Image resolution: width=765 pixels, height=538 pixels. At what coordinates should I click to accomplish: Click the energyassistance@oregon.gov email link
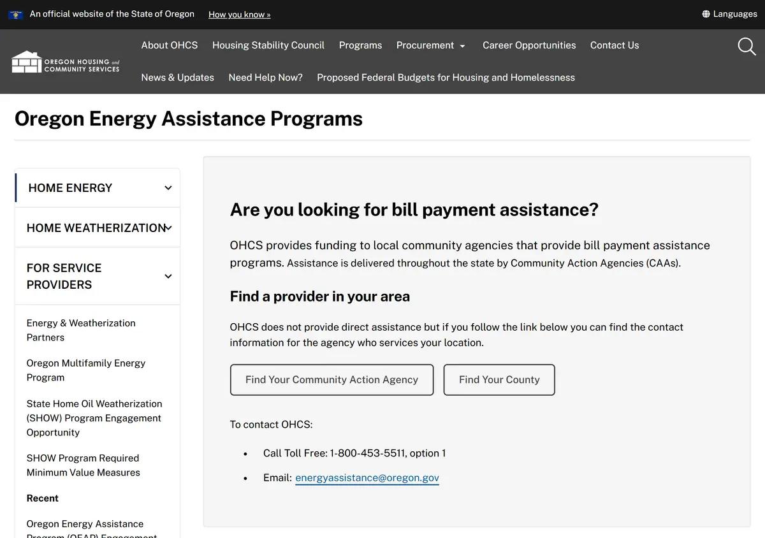[367, 477]
